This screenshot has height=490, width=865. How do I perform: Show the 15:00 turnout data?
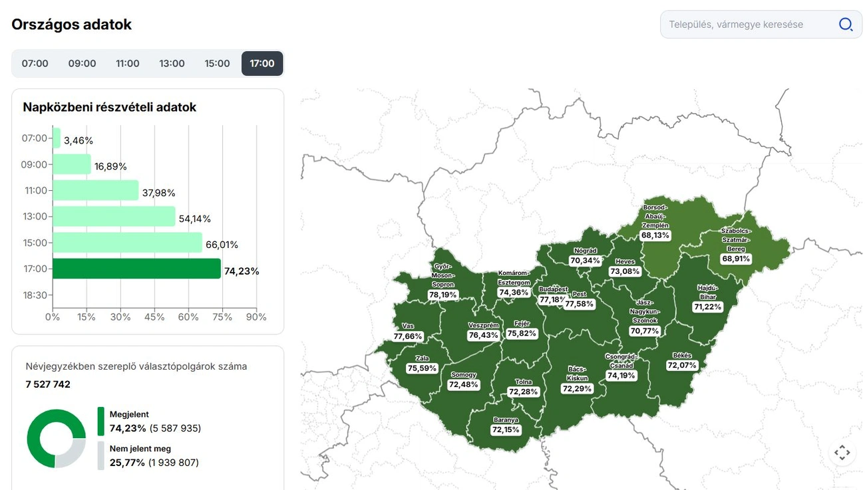pos(217,64)
